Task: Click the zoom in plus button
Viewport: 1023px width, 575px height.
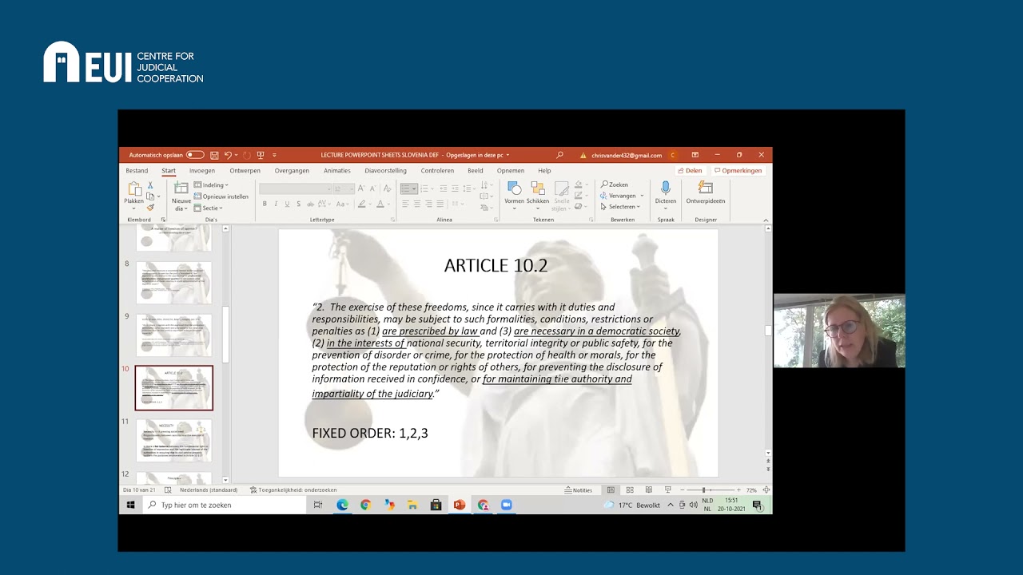Action: point(738,490)
